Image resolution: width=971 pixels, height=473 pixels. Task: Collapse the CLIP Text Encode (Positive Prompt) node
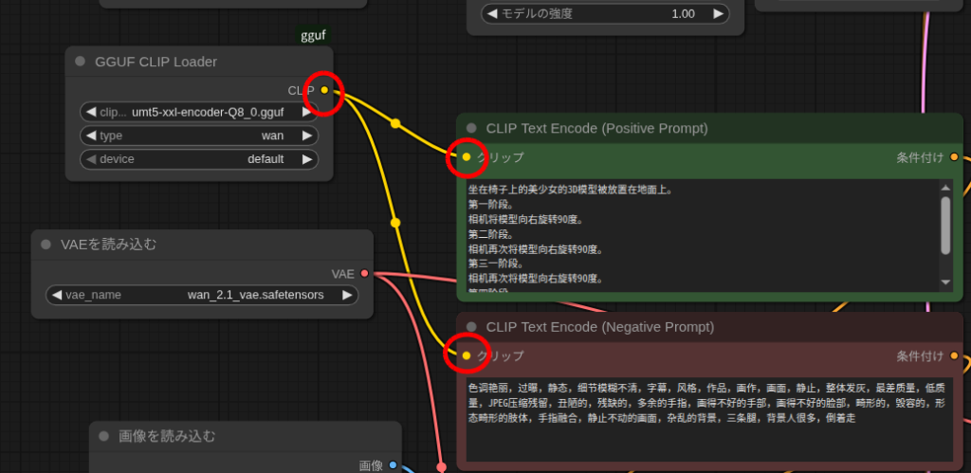pyautogui.click(x=471, y=128)
